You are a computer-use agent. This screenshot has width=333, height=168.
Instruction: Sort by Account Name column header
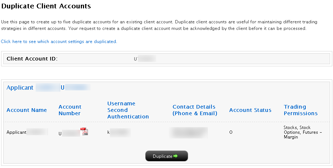[27, 110]
